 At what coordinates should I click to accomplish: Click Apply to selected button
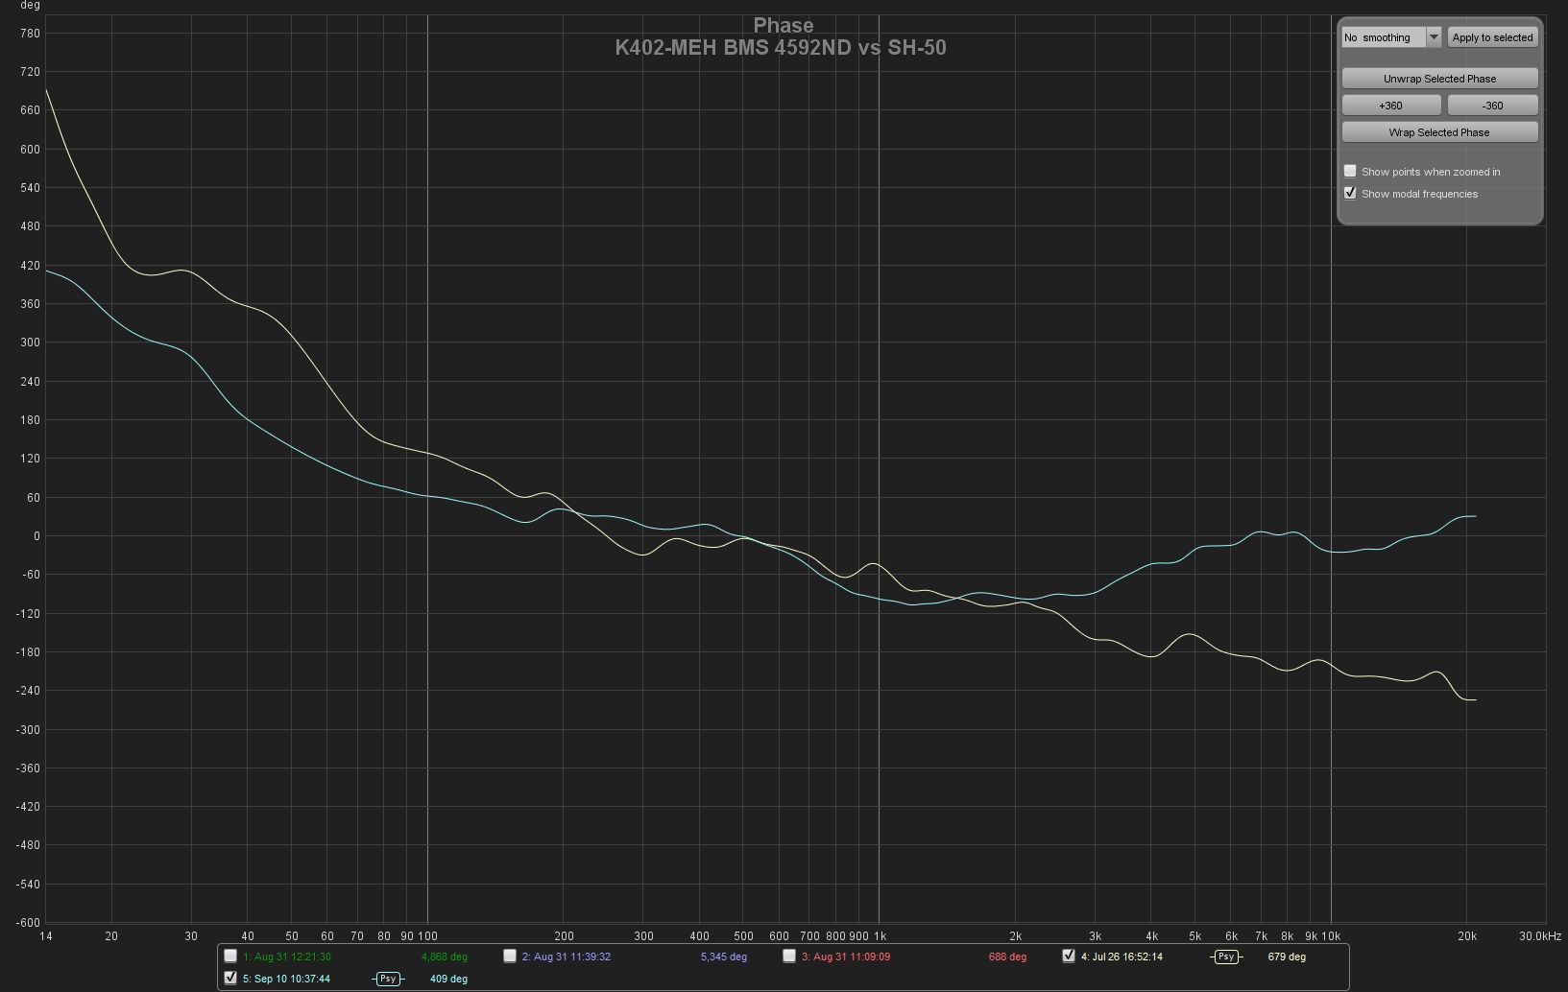[x=1492, y=37]
